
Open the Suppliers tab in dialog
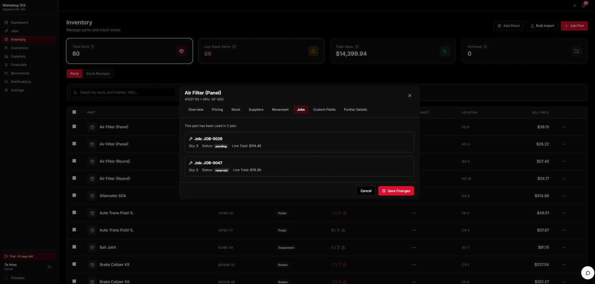click(x=256, y=109)
